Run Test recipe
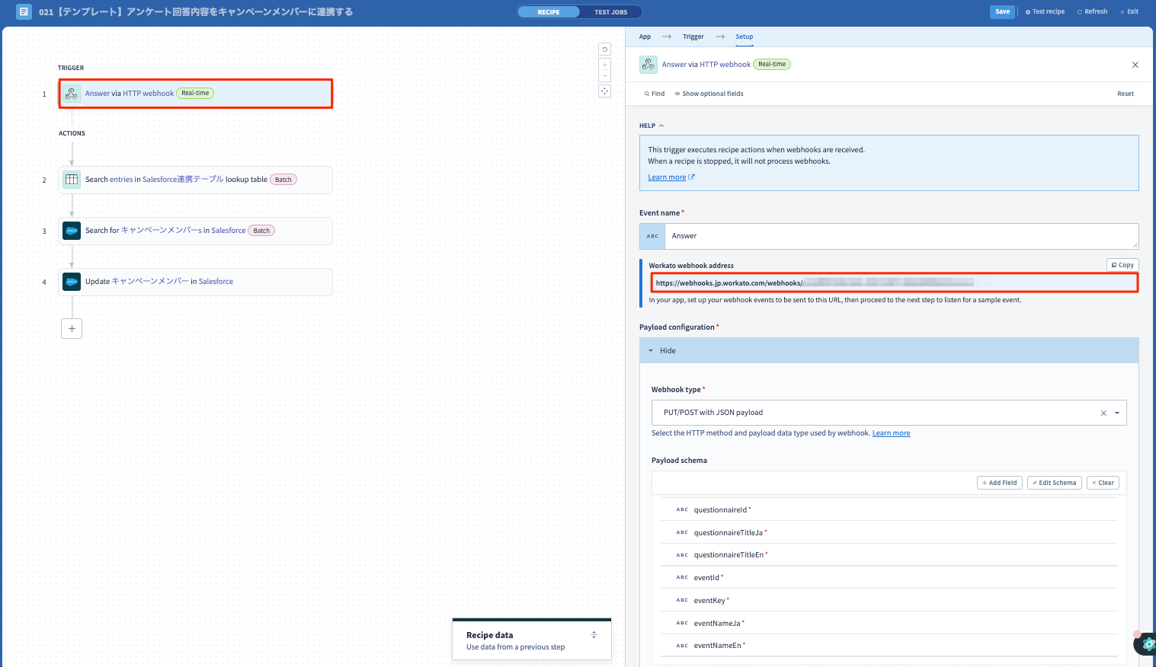The width and height of the screenshot is (1156, 667). 1045,11
